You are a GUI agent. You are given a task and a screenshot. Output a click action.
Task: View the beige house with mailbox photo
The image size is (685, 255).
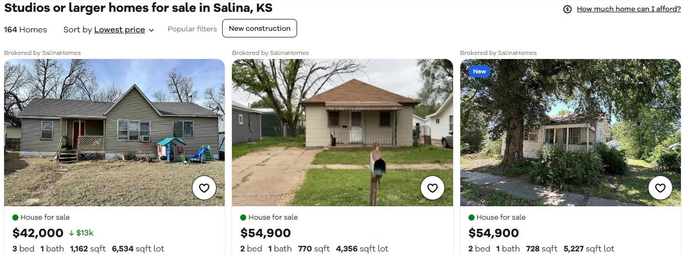(342, 132)
